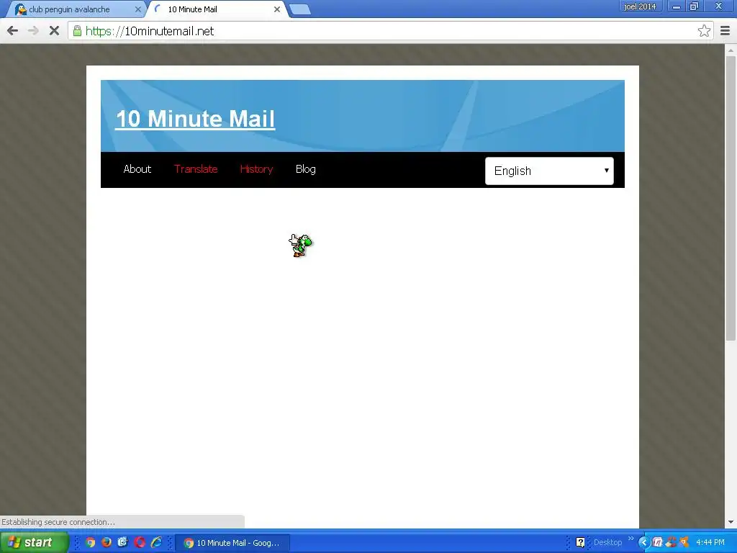
Task: Open the Chrome hamburger menu
Action: pyautogui.click(x=725, y=31)
